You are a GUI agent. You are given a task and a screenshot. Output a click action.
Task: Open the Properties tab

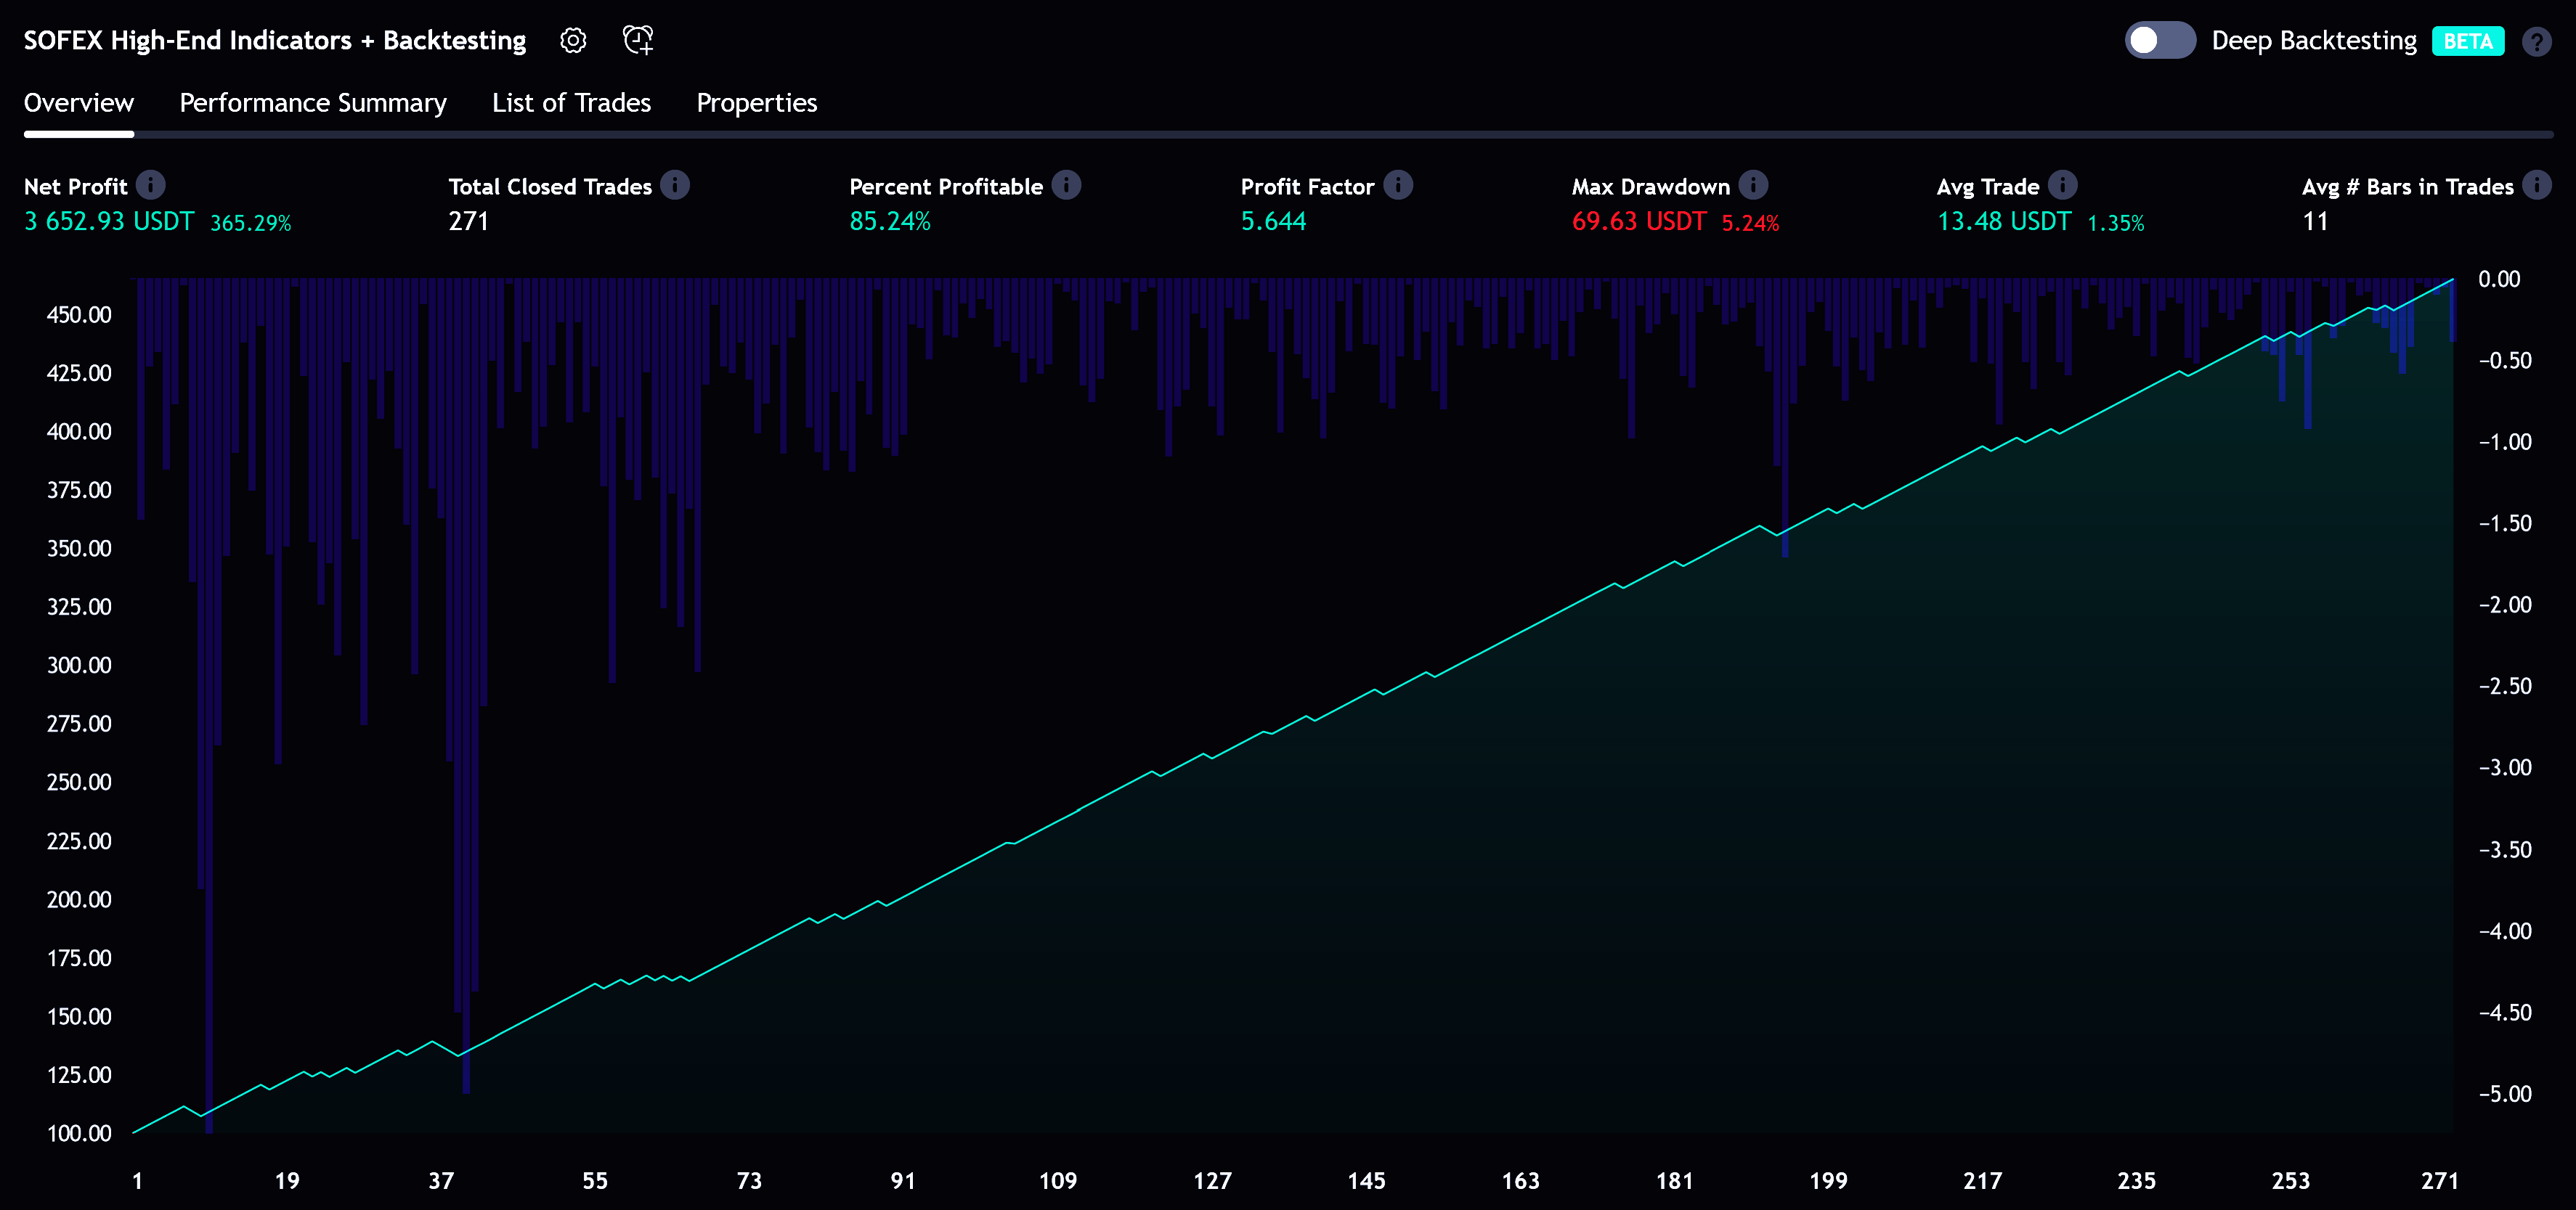757,103
